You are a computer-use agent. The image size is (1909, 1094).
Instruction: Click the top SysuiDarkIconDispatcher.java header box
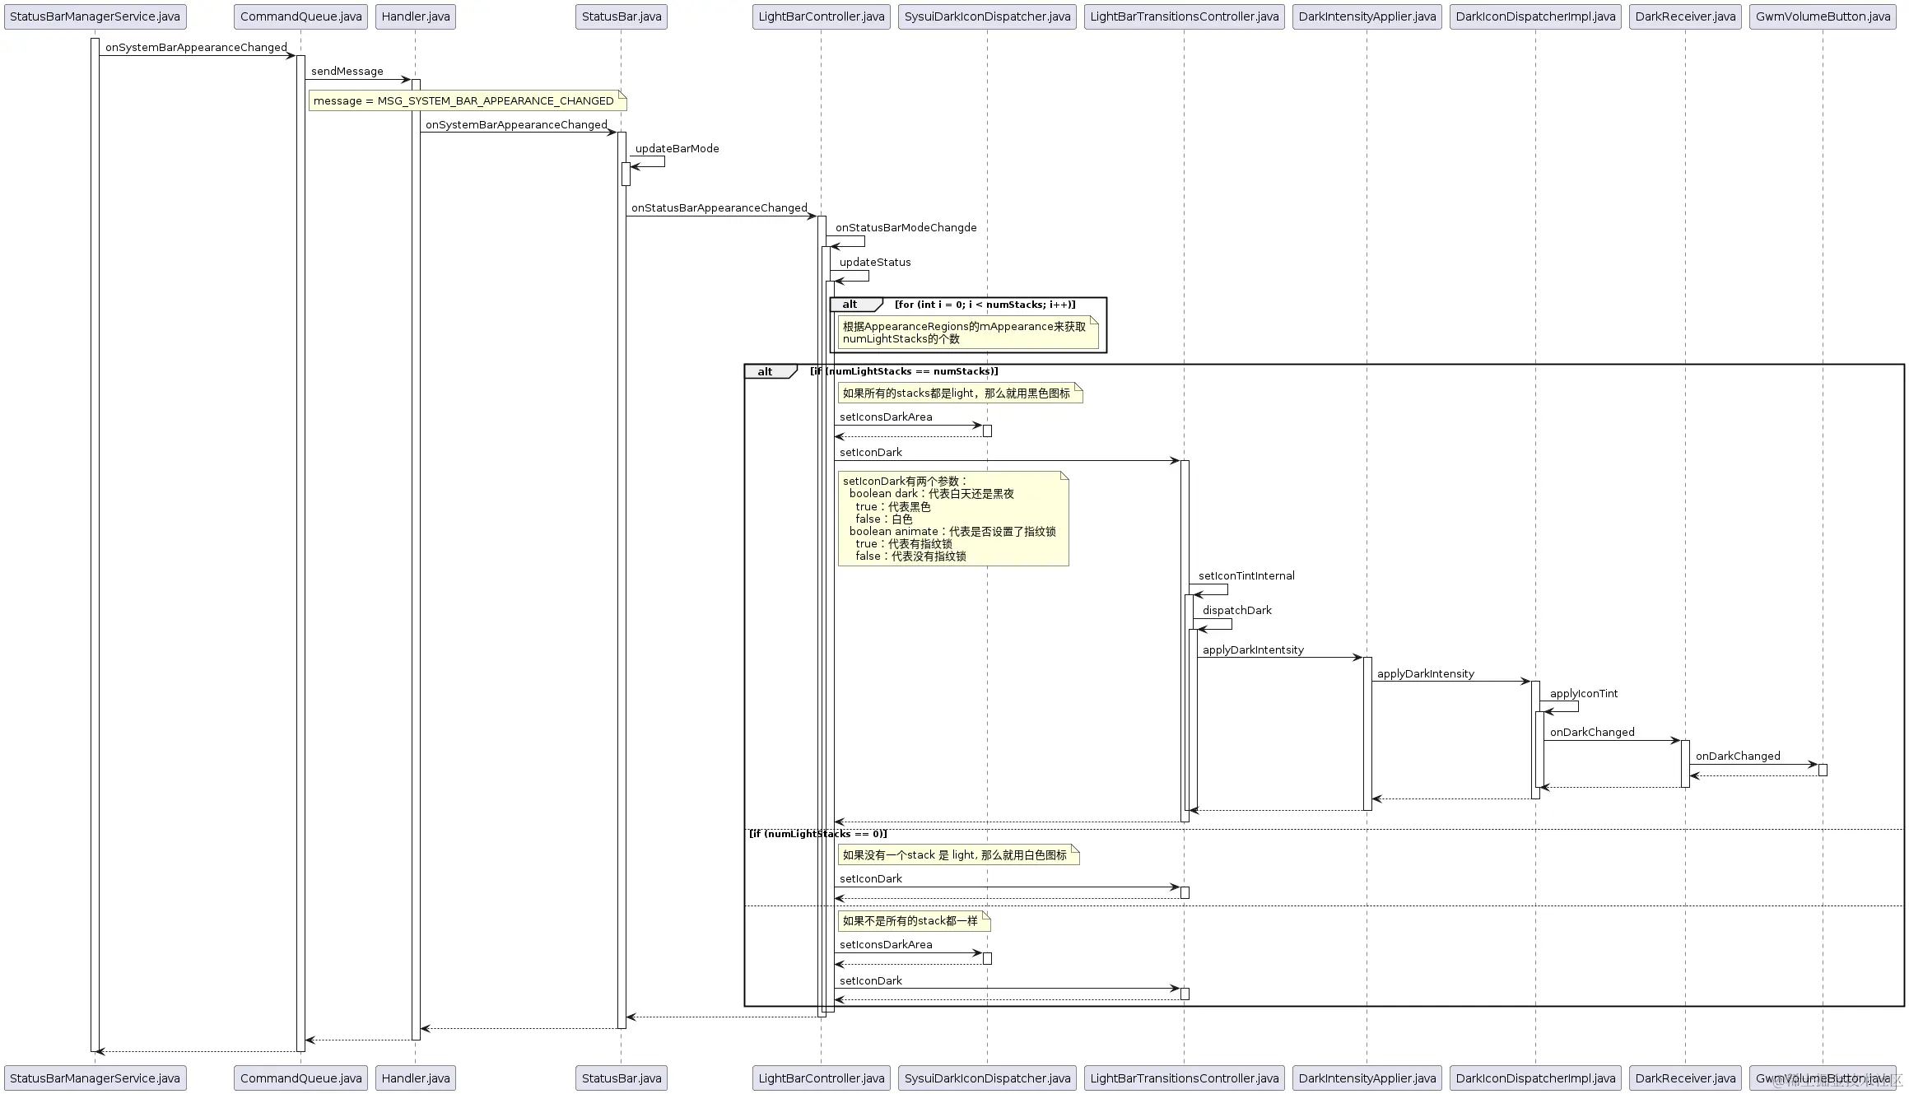coord(987,16)
